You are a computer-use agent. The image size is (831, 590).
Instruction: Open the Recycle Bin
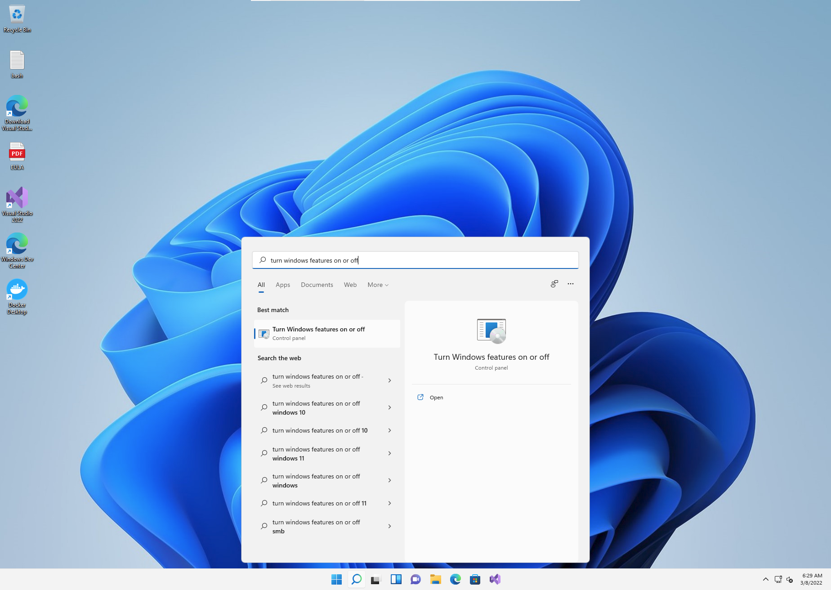coord(17,13)
